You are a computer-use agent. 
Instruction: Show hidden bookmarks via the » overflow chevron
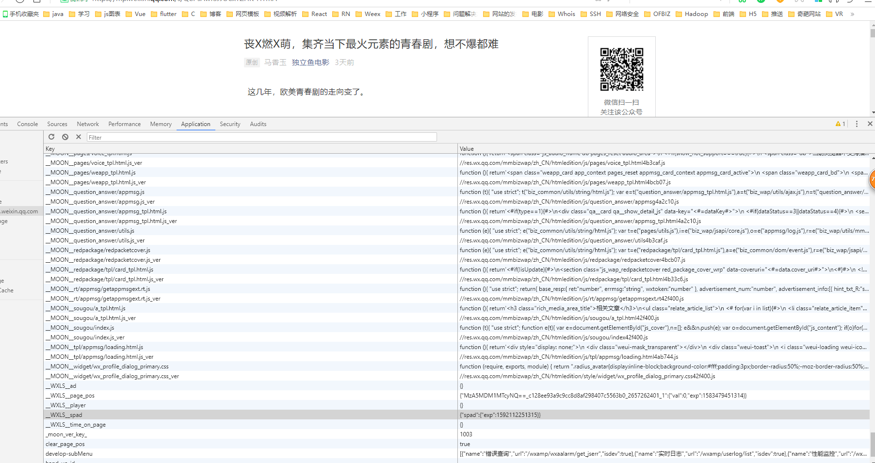click(852, 14)
